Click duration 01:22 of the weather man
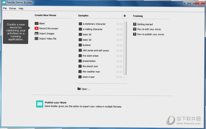The image size is (206, 129). pyautogui.click(x=119, y=72)
